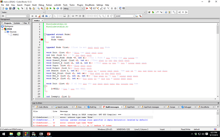Open the Windows Start menu
The height and width of the screenshot is (137, 220).
coord(4,134)
